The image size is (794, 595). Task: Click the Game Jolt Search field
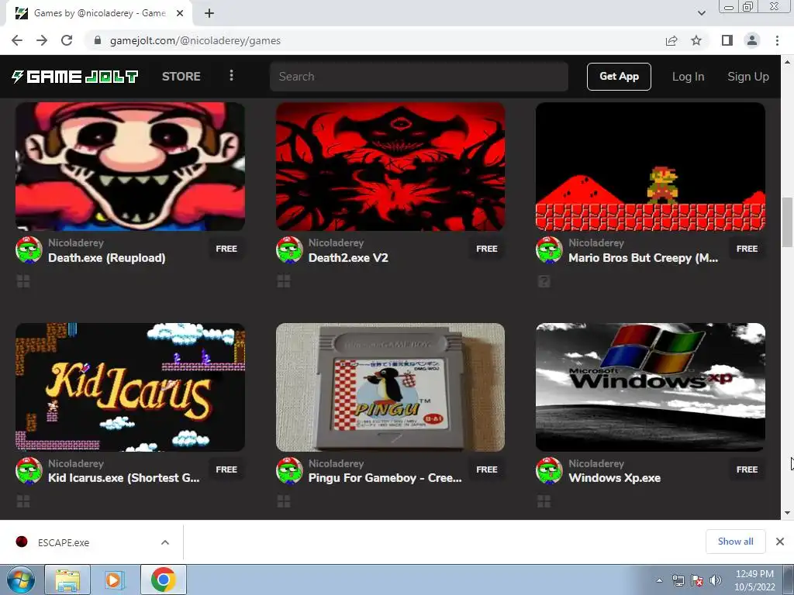pyautogui.click(x=419, y=77)
